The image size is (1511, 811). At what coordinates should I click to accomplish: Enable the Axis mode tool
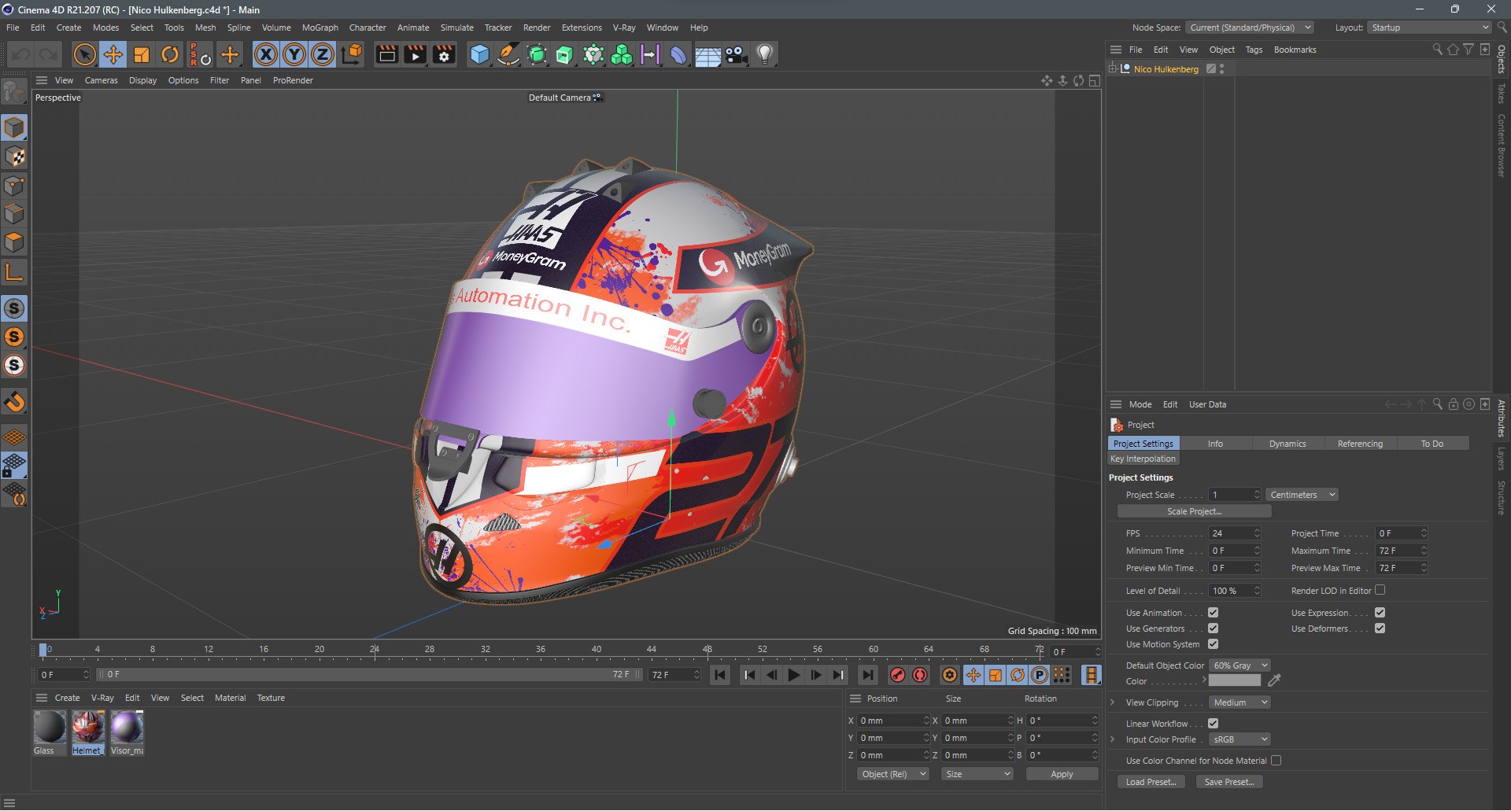pos(15,273)
